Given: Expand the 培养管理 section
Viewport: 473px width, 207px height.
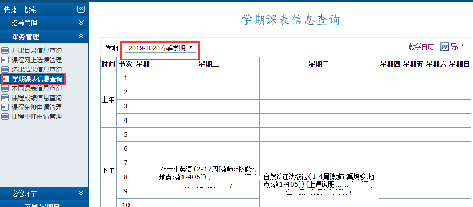Looking at the screenshot, I should tap(44, 23).
